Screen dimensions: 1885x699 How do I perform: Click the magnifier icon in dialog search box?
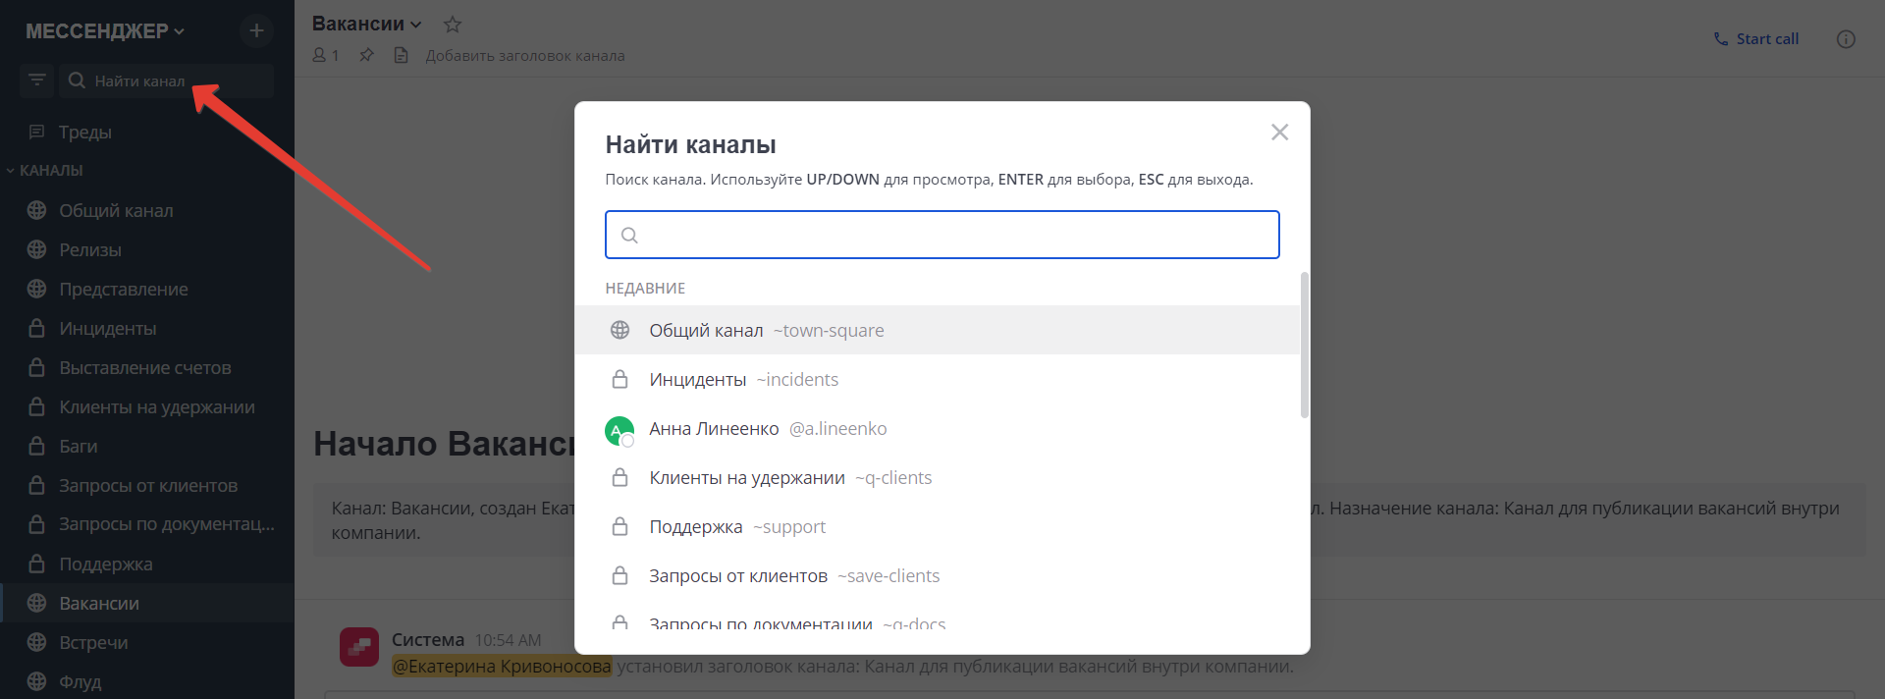(629, 236)
